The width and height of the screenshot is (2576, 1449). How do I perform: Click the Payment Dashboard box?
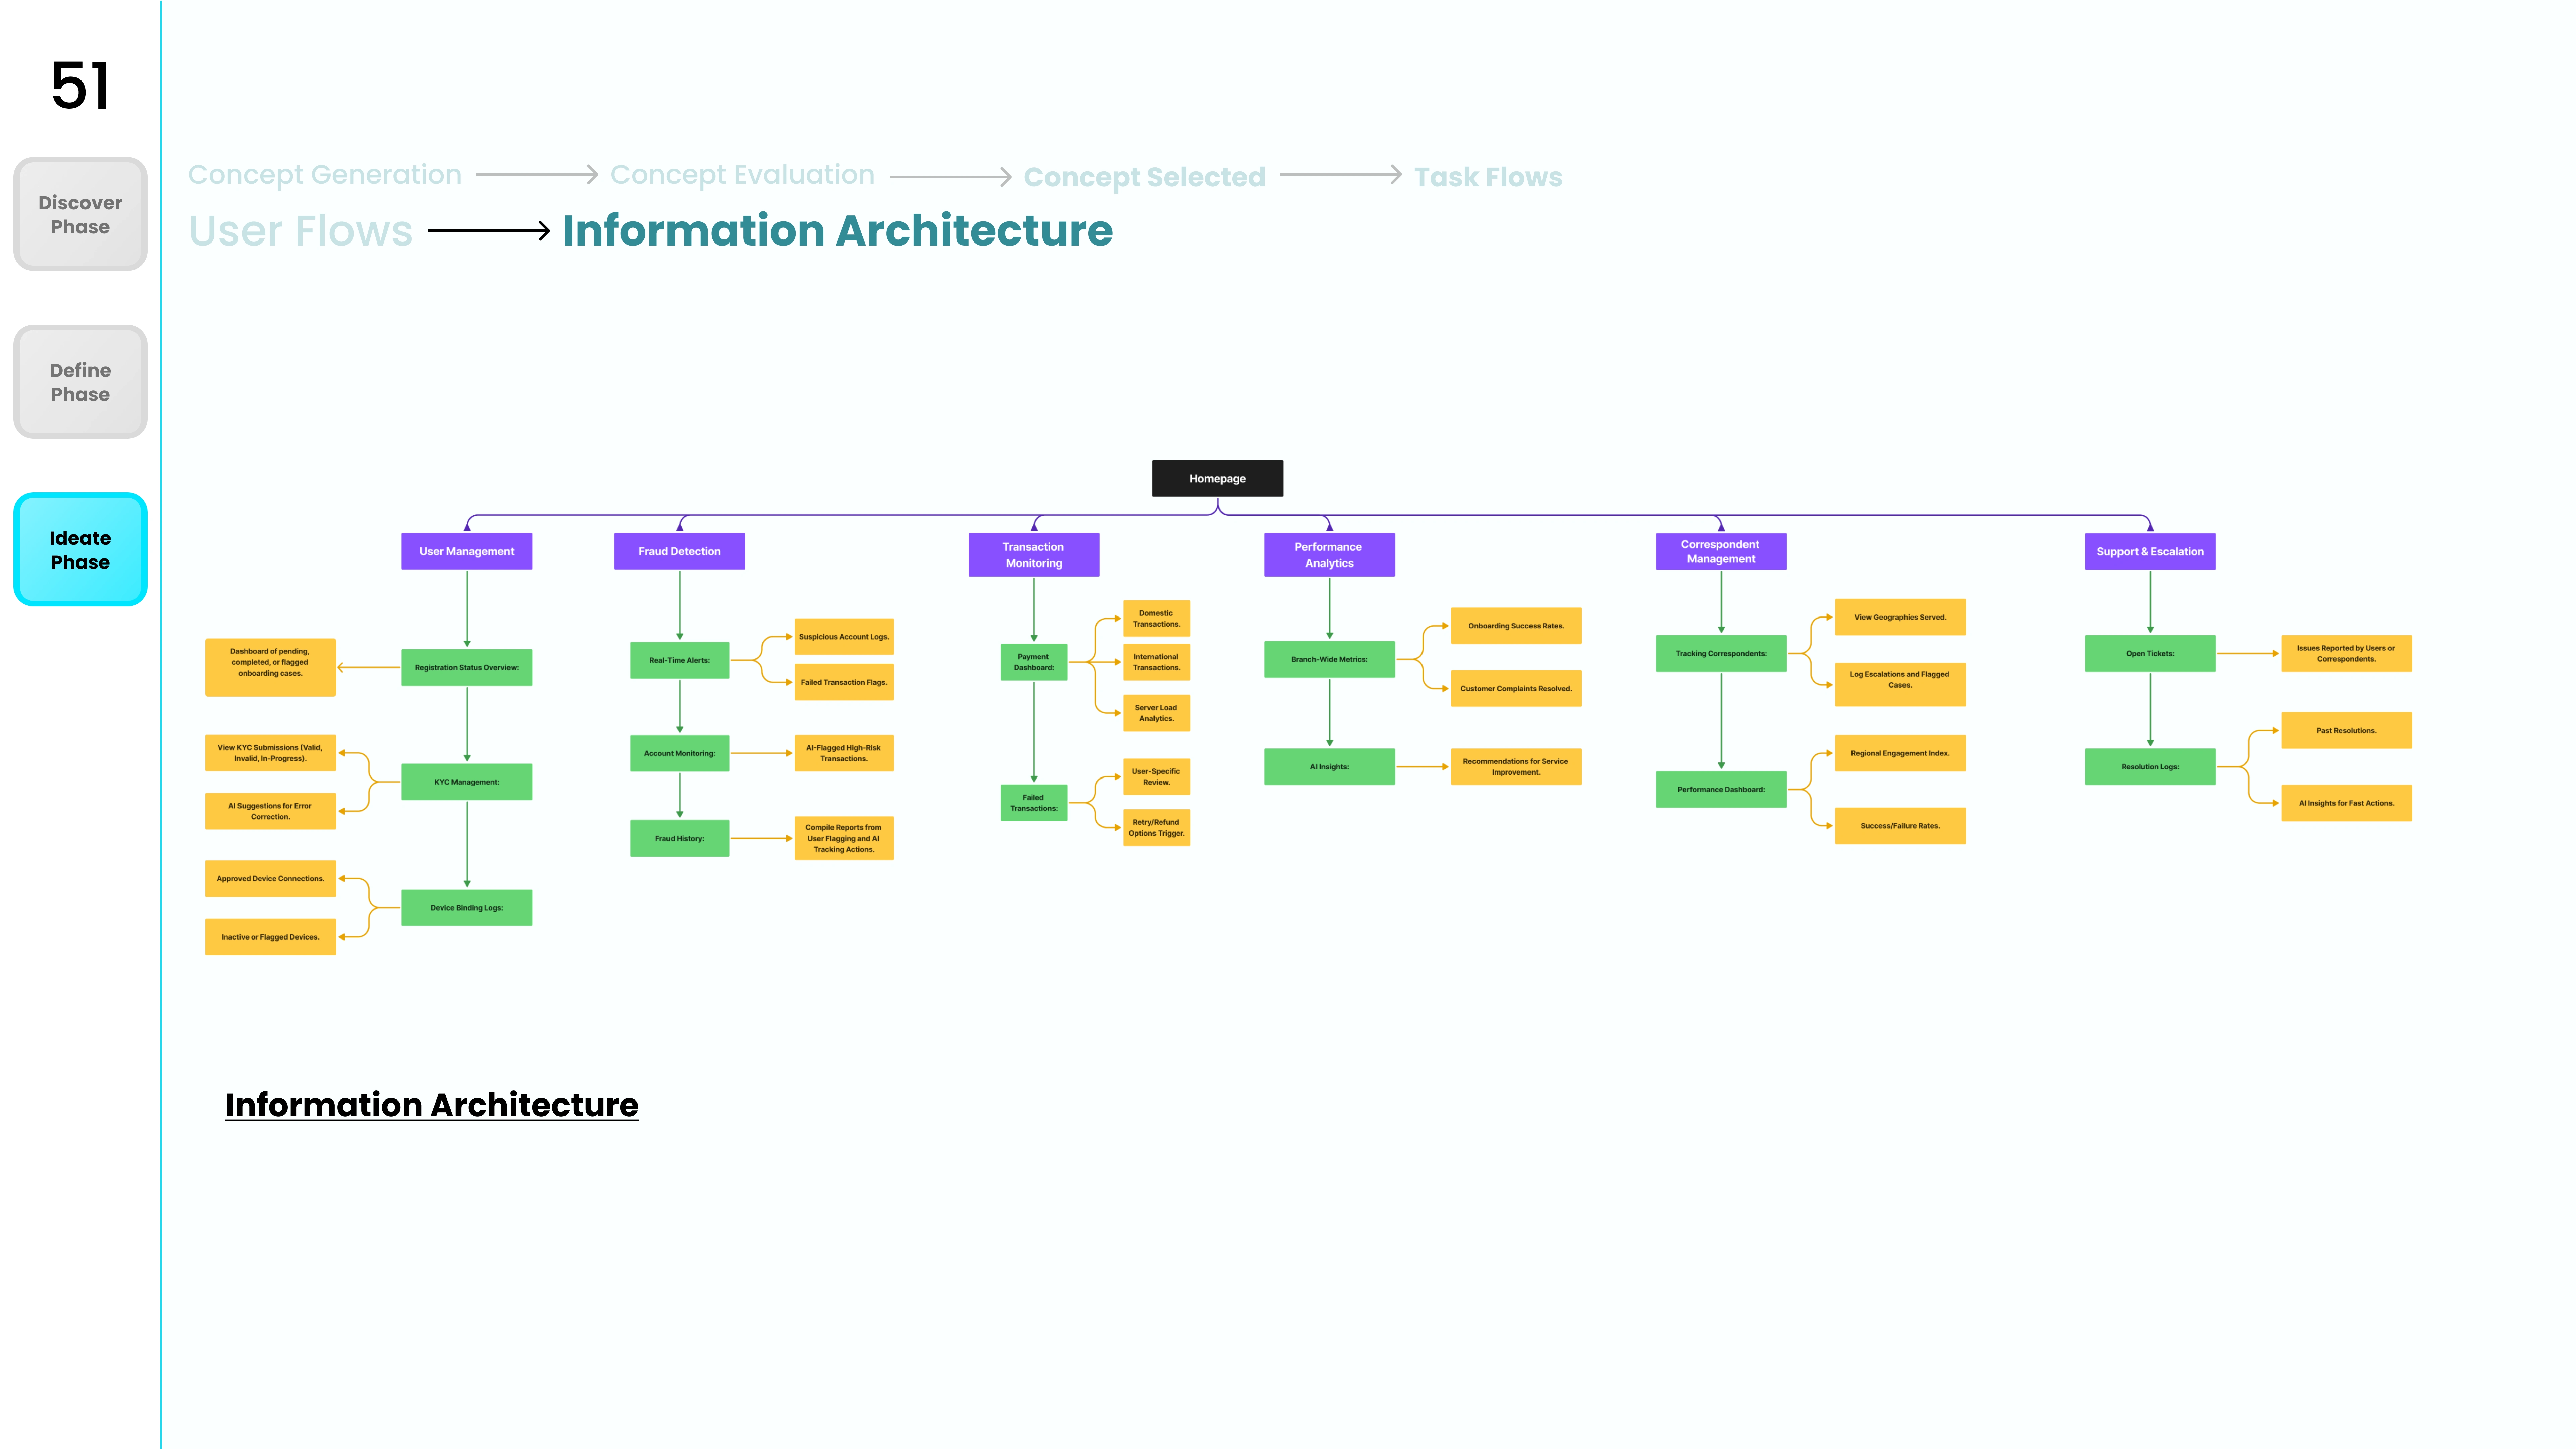tap(1034, 662)
